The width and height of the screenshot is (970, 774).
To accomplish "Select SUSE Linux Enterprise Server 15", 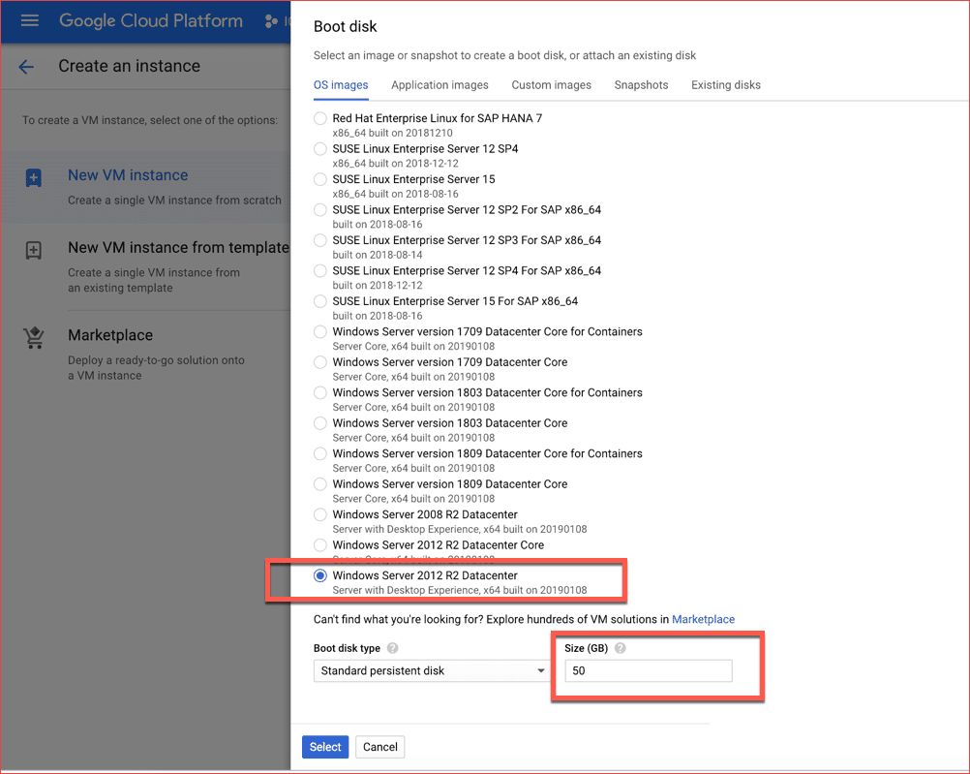I will [319, 179].
